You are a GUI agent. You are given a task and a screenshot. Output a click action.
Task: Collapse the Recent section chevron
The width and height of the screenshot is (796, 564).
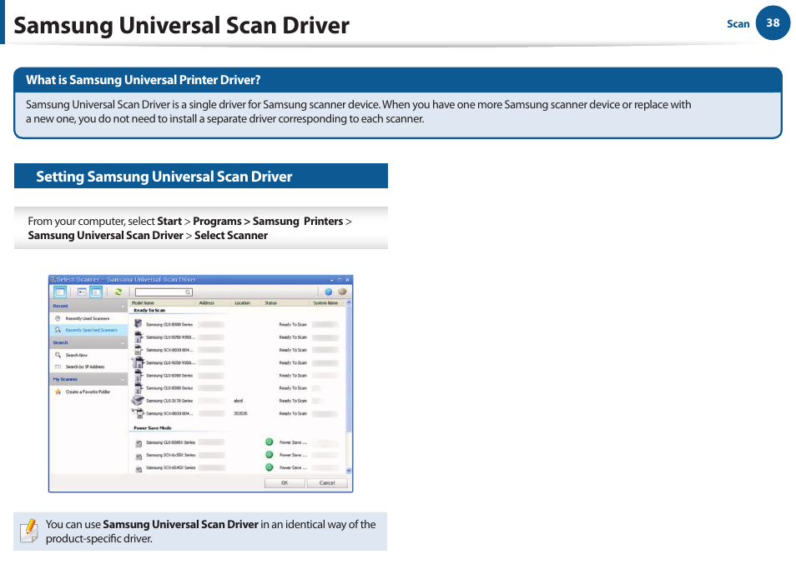coord(123,306)
